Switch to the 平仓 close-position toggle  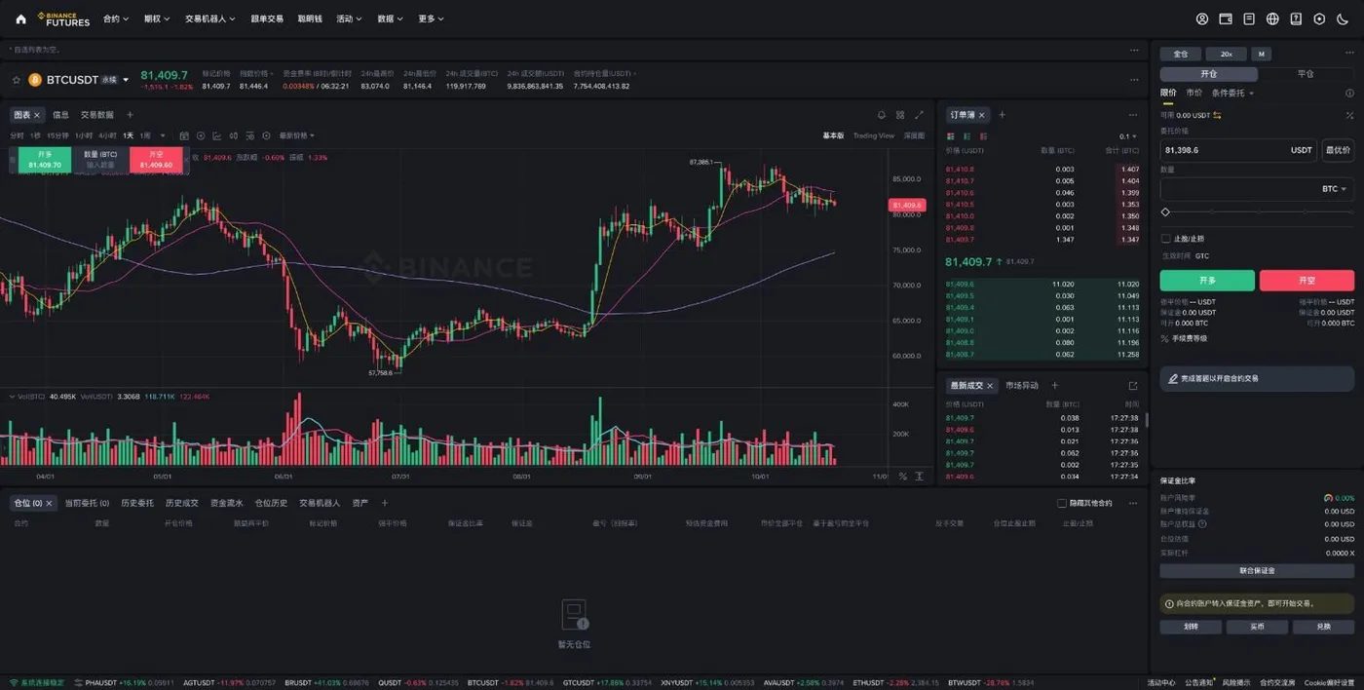click(1306, 74)
